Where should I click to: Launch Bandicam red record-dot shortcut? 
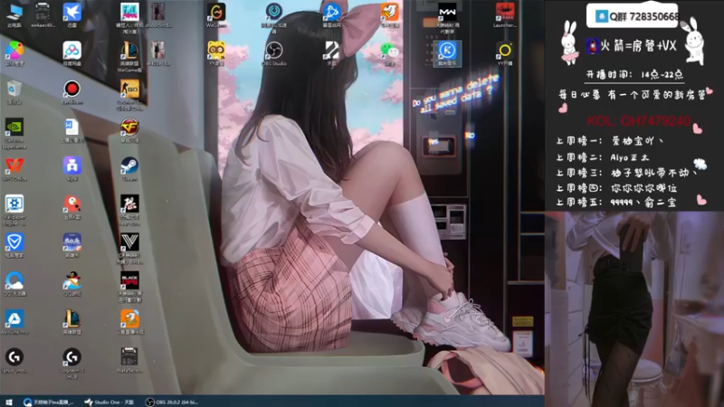pos(72,92)
